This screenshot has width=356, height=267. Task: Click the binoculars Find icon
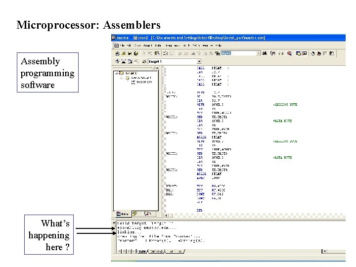coord(265,53)
